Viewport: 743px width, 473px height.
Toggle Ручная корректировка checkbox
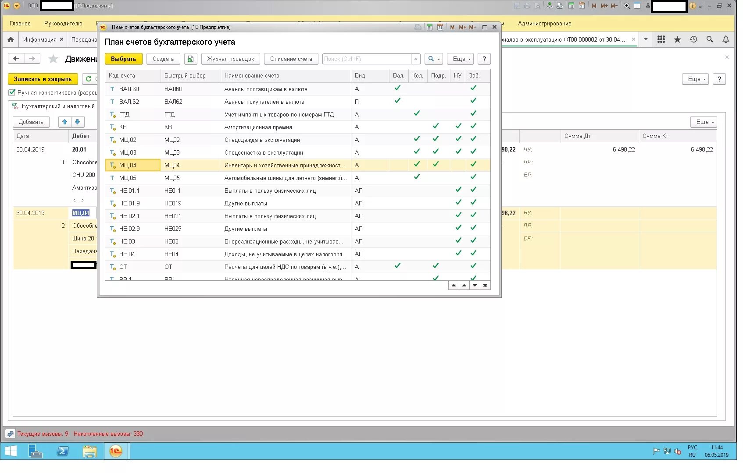click(x=12, y=92)
